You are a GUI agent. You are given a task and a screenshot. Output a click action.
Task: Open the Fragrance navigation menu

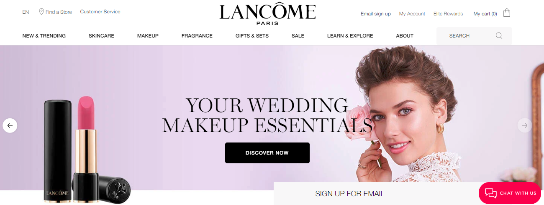coord(197,36)
